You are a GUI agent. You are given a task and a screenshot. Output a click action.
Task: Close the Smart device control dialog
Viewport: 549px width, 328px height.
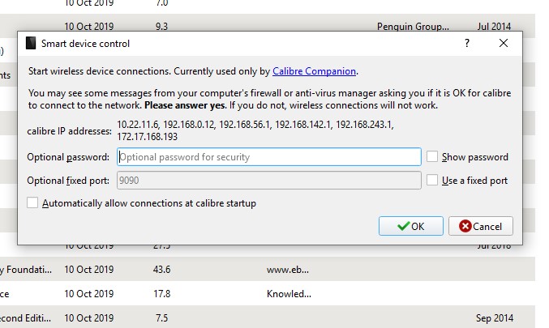point(504,43)
